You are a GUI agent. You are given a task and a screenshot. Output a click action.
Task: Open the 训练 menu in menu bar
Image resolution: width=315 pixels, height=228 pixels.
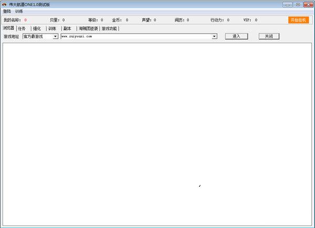click(x=19, y=11)
